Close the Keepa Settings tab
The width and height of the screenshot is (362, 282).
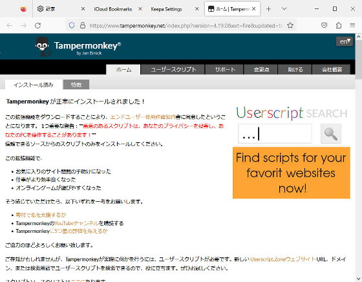197,9
